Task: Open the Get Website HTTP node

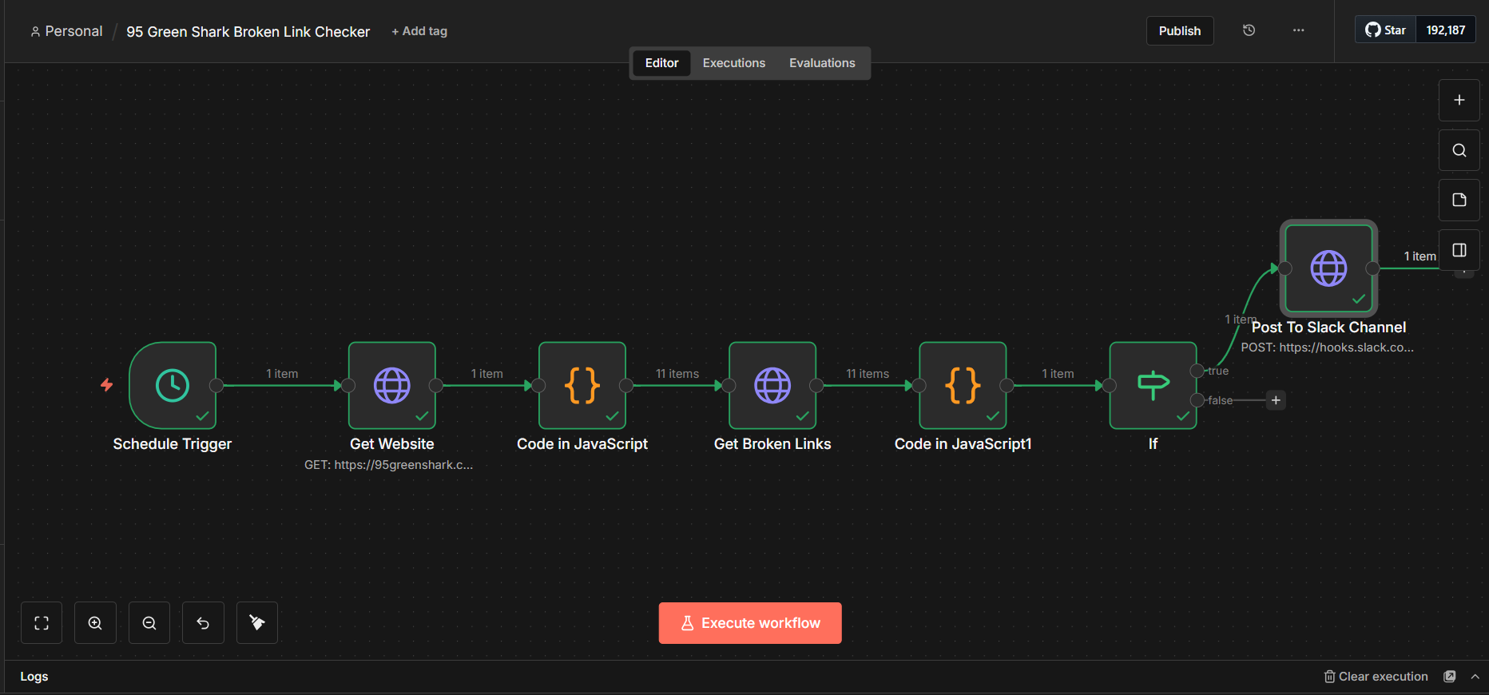Action: click(x=392, y=385)
